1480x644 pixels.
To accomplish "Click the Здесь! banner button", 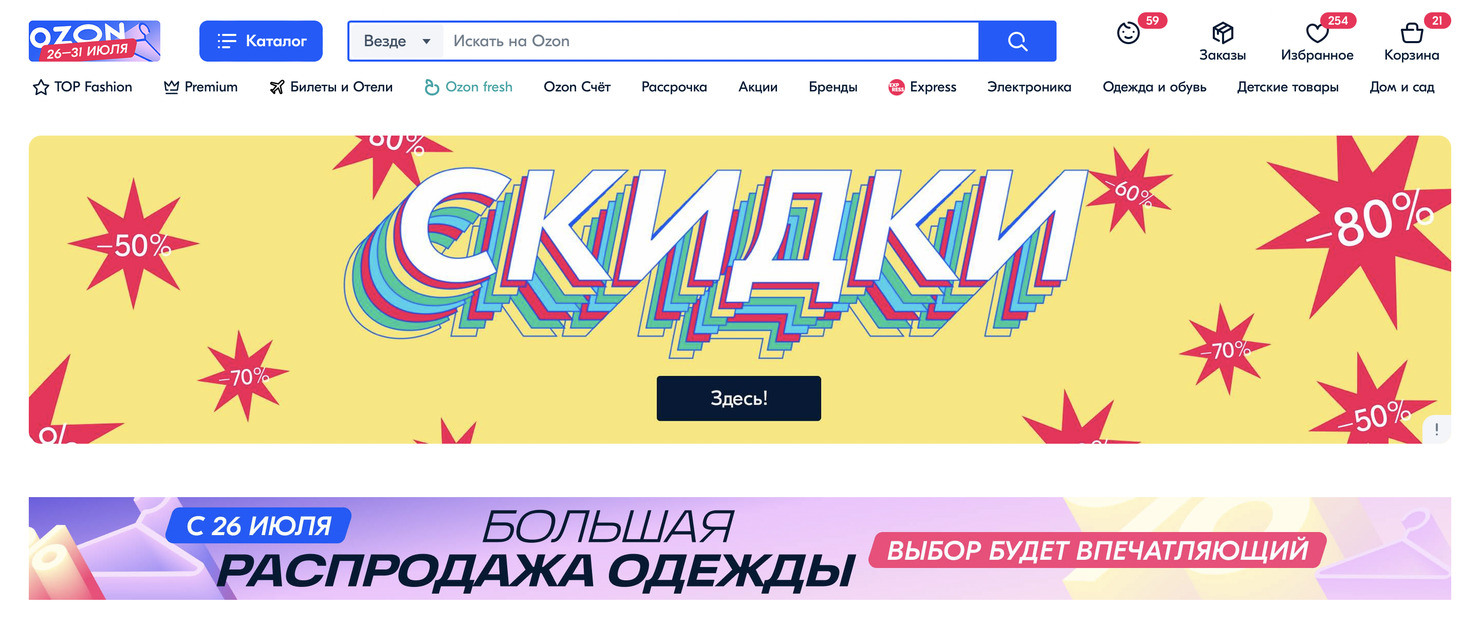I will tap(738, 399).
